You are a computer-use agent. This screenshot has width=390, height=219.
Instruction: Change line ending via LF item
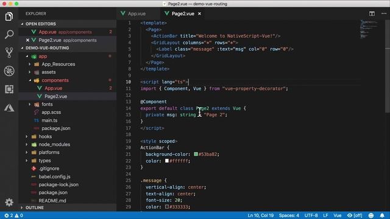pyautogui.click(x=325, y=215)
